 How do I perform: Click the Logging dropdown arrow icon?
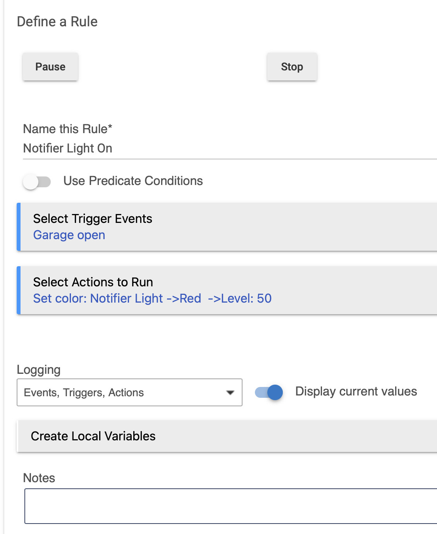(230, 392)
